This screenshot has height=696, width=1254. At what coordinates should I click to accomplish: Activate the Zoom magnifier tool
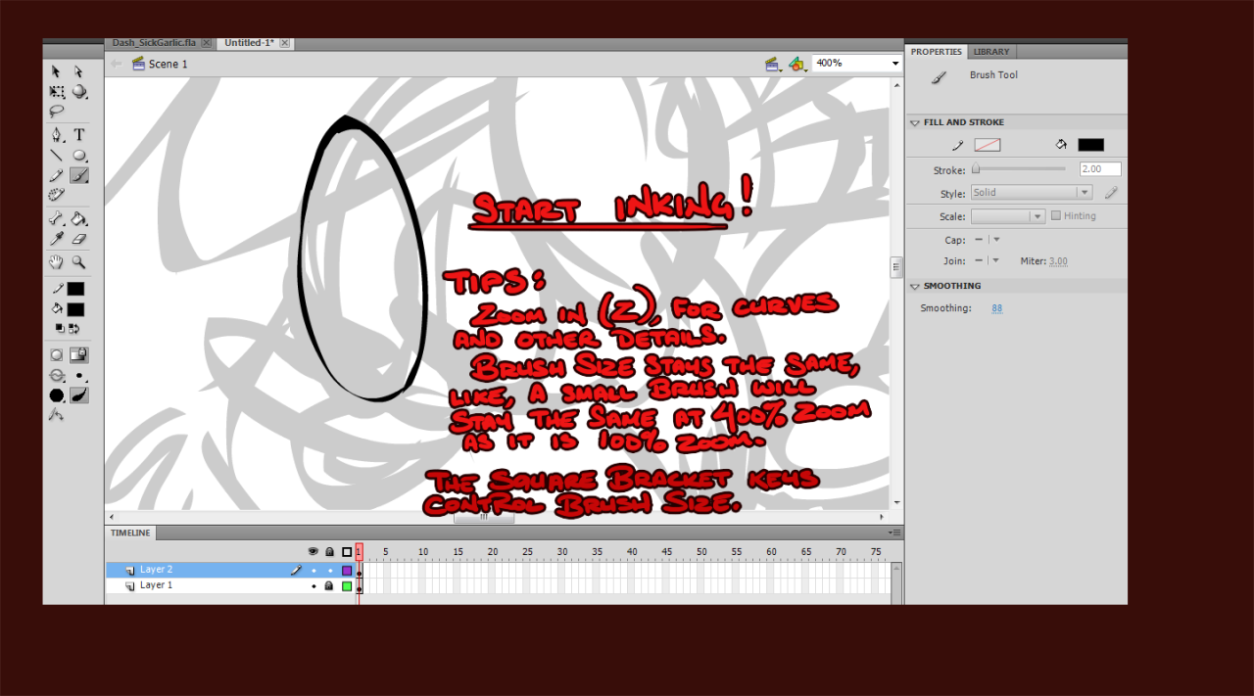click(x=79, y=262)
